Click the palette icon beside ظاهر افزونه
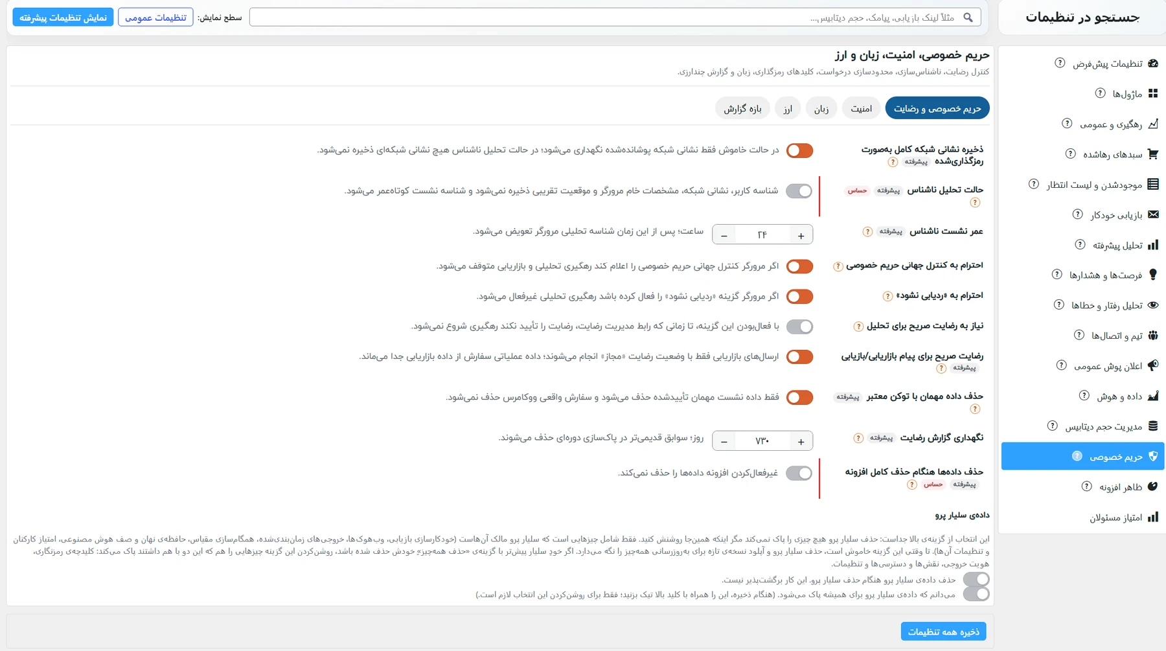The image size is (1166, 651). click(1153, 486)
